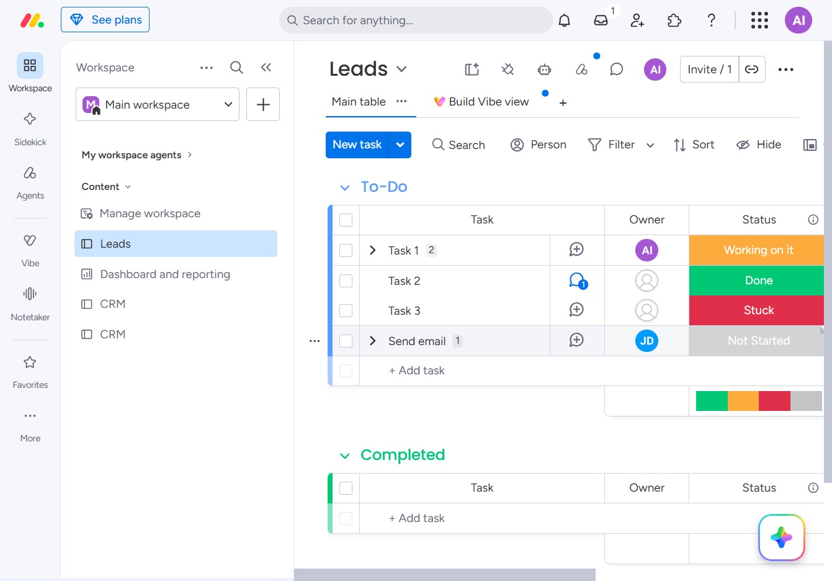This screenshot has width=832, height=581.
Task: Expand subitems of Task 1
Action: [x=372, y=250]
